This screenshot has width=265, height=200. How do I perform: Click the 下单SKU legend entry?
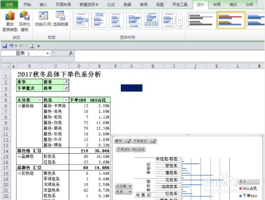[x=248, y=196]
